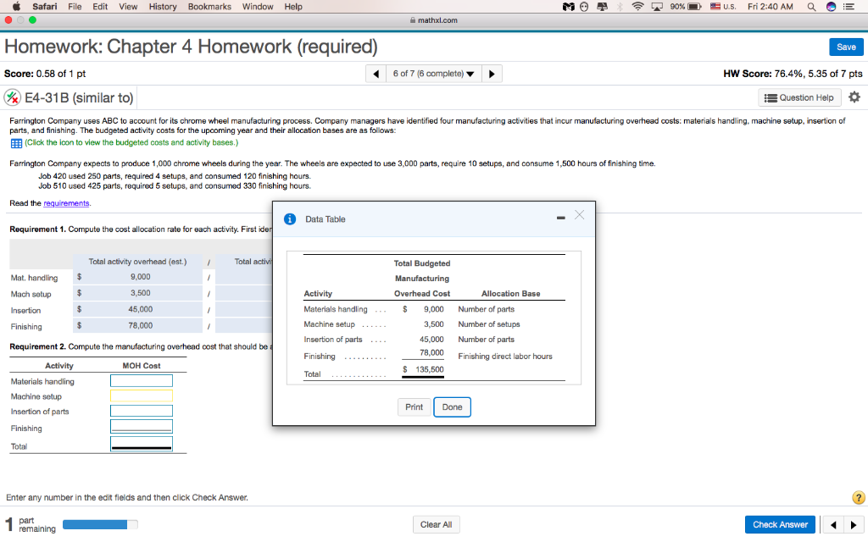Open the question settings gear icon
The image size is (868, 542).
coord(854,97)
